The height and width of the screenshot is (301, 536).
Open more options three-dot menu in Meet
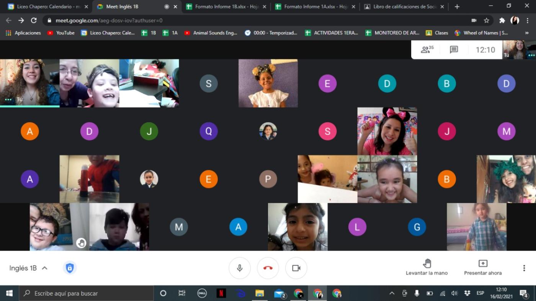pyautogui.click(x=524, y=268)
